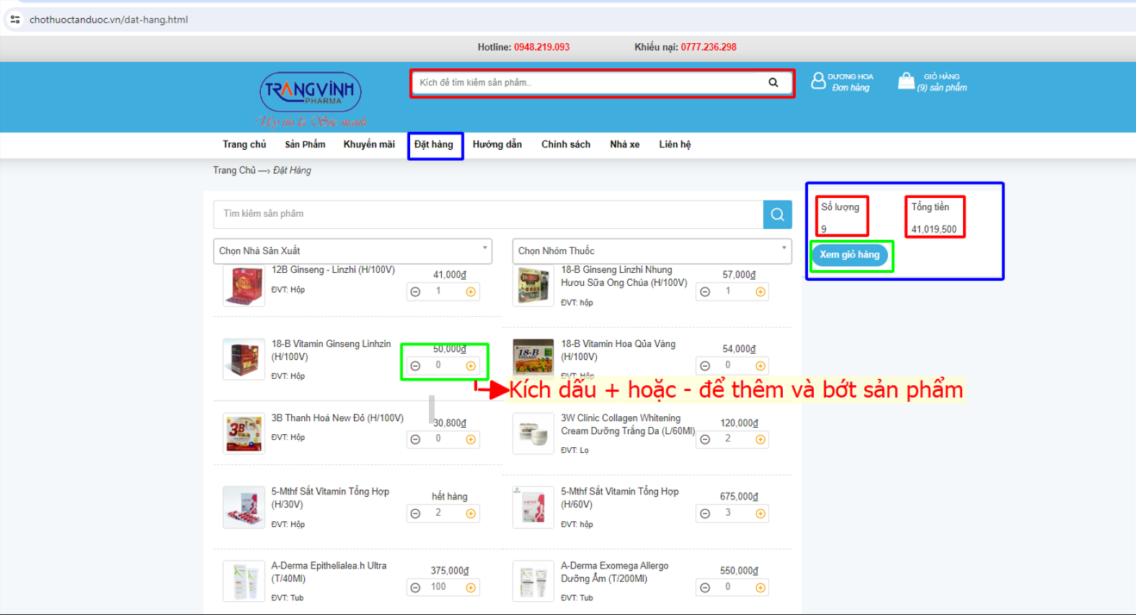Increase quantity of 5-Mthf Sắt Vitamin H/60V
The width and height of the screenshot is (1136, 615).
click(x=760, y=513)
